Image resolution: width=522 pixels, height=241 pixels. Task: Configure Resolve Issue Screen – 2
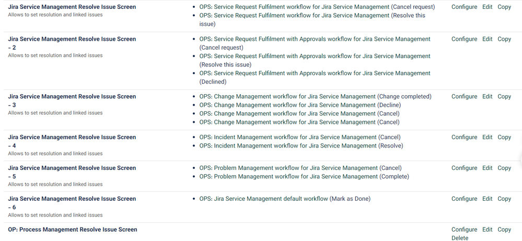click(464, 39)
